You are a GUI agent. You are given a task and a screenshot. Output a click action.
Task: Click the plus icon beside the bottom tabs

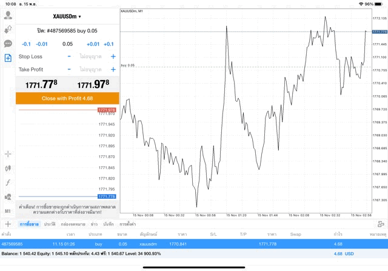pos(7,224)
